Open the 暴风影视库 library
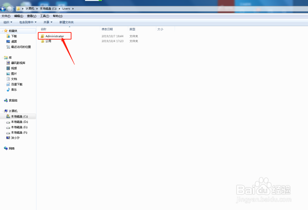 (18, 63)
